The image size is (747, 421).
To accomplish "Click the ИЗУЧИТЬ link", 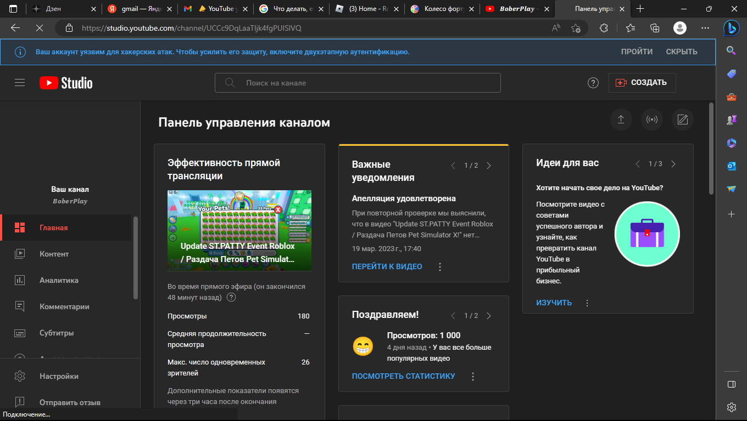I will coord(554,303).
